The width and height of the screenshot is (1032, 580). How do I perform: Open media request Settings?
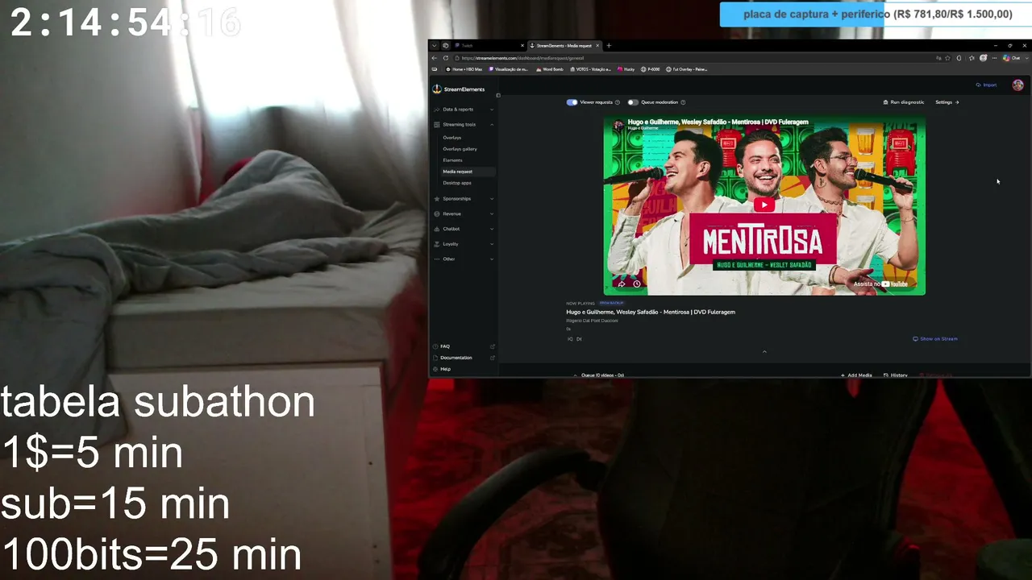(x=947, y=102)
